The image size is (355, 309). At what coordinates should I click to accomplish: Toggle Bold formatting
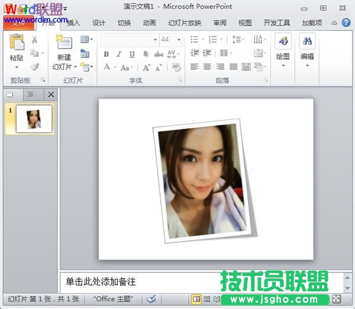click(106, 54)
